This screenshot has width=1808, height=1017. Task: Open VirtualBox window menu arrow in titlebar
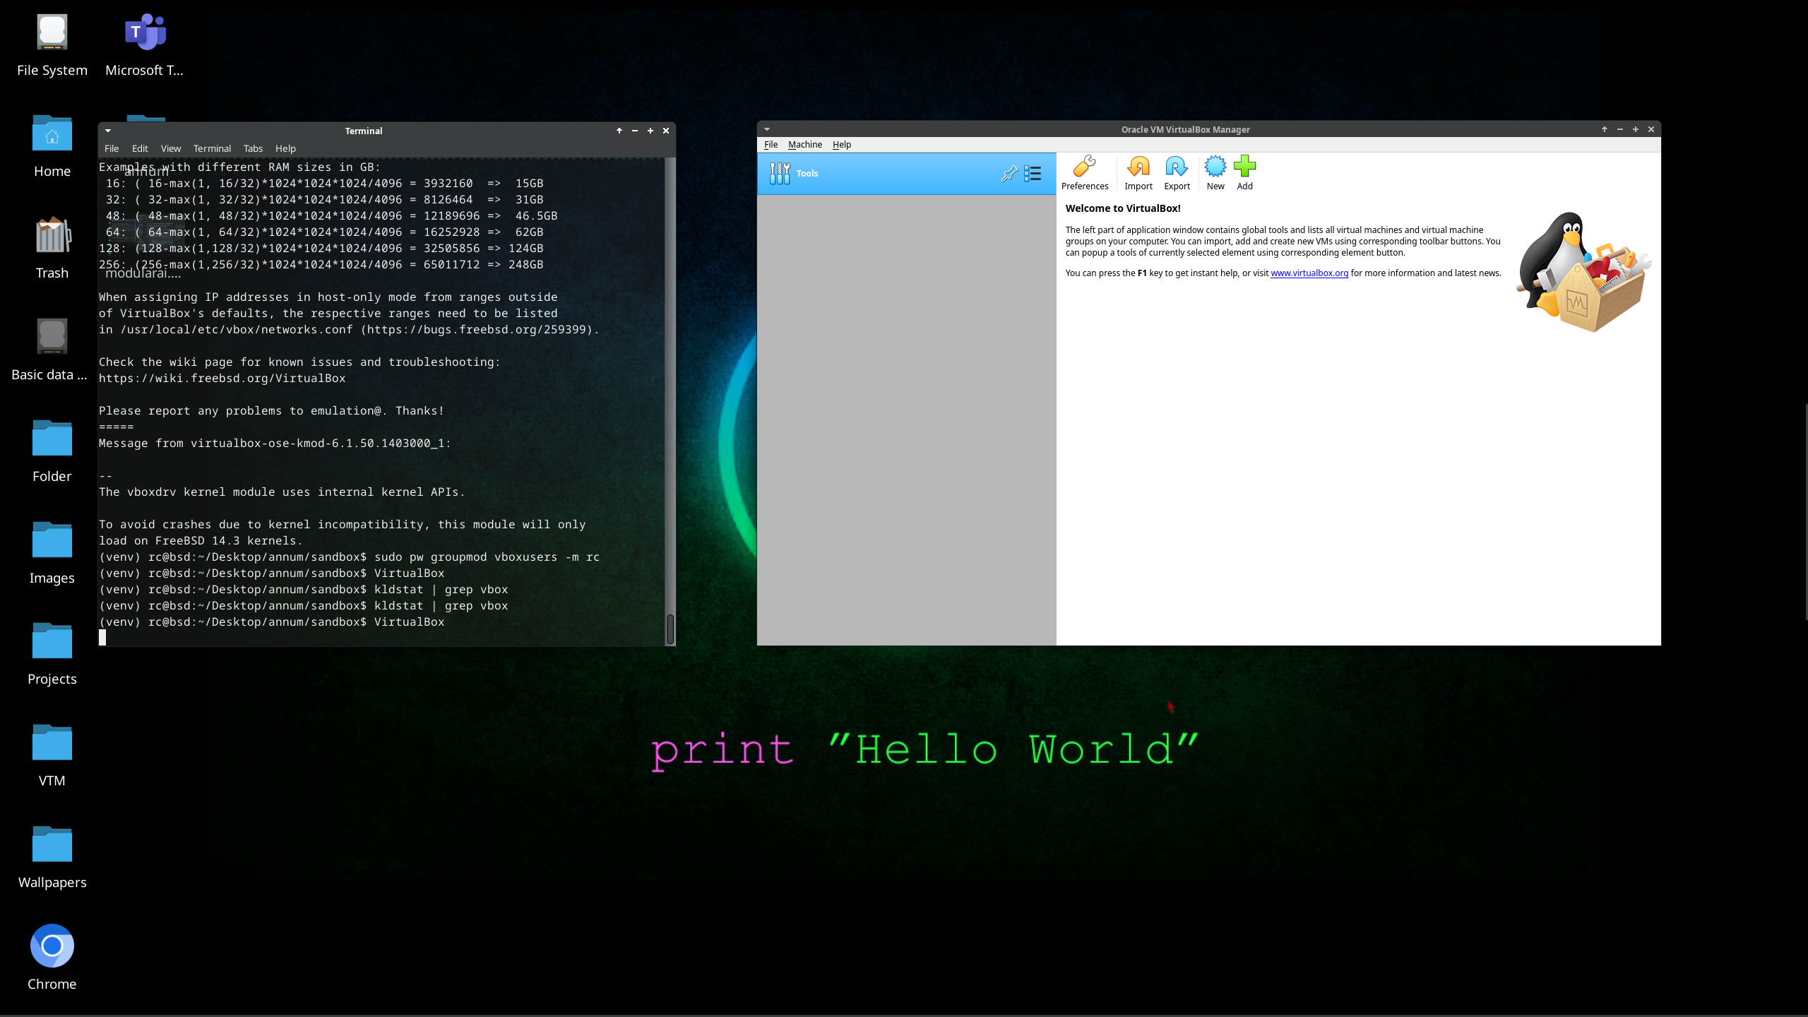(766, 129)
